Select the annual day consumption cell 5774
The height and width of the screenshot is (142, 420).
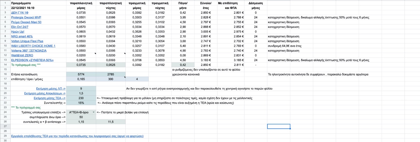[81, 74]
